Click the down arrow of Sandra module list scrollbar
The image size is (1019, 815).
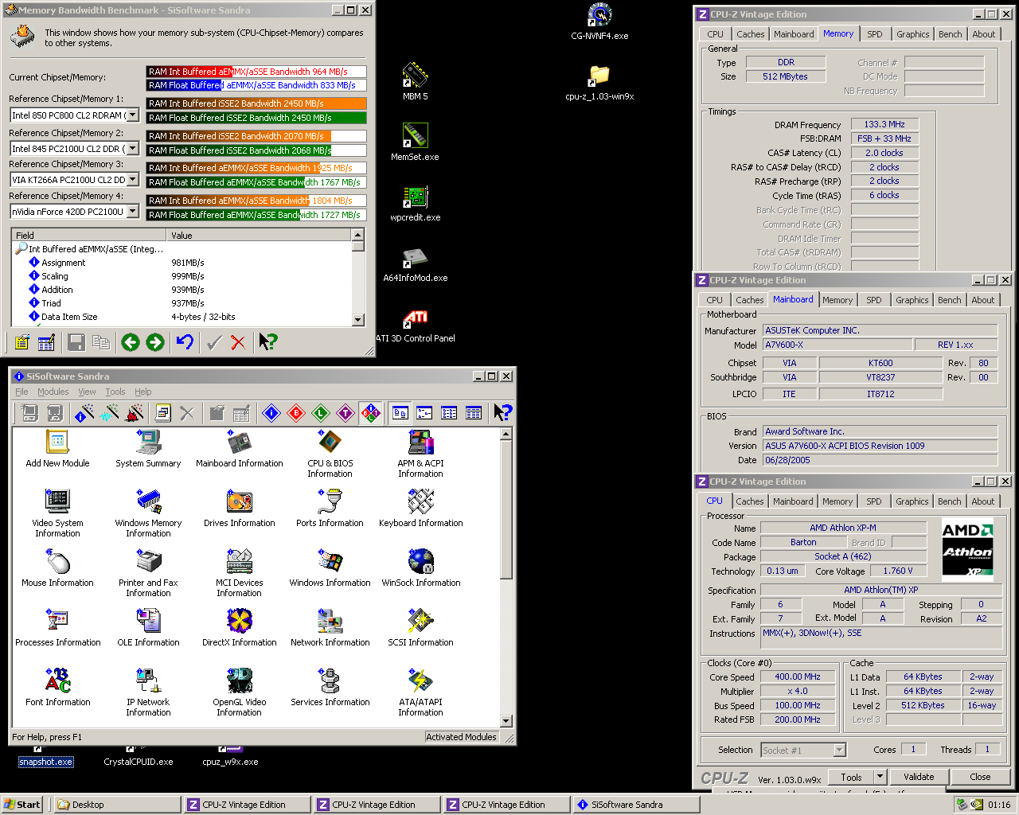506,721
